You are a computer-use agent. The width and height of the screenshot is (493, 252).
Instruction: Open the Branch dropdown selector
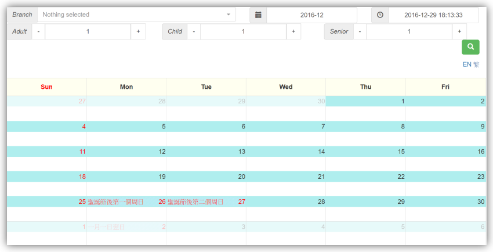click(x=136, y=15)
